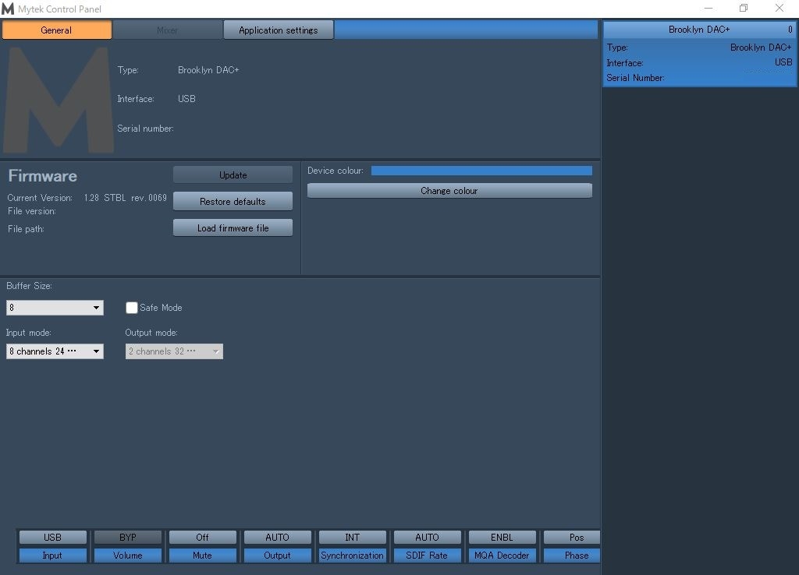
Task: Click the Mytek M logo in title bar
Action: (8, 9)
